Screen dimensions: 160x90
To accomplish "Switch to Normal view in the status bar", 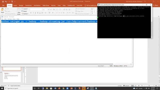I will point(132,86).
